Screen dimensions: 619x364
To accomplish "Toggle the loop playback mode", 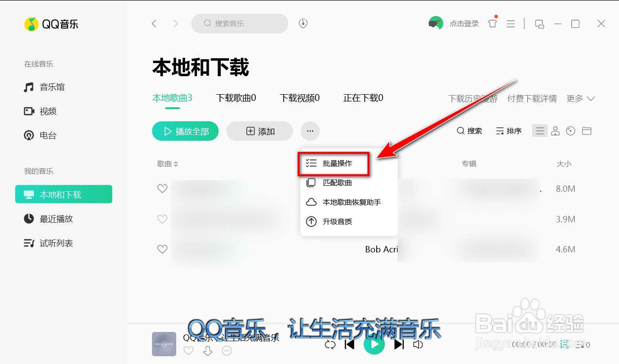I will [x=330, y=345].
